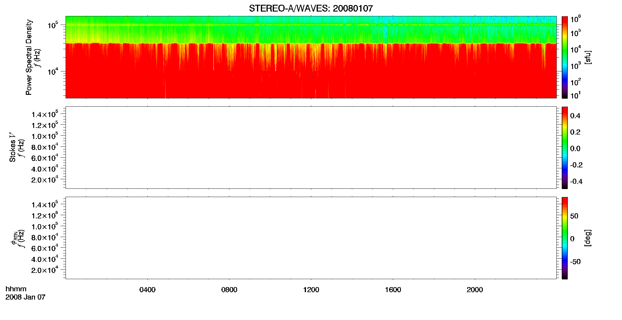Image resolution: width=622 pixels, height=320 pixels.
Task: Click the 1.0×10^5 tick of phi panel
Action: pyautogui.click(x=45, y=226)
